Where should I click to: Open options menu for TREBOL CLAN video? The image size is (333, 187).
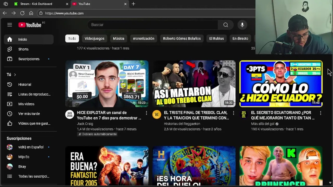pyautogui.click(x=233, y=113)
